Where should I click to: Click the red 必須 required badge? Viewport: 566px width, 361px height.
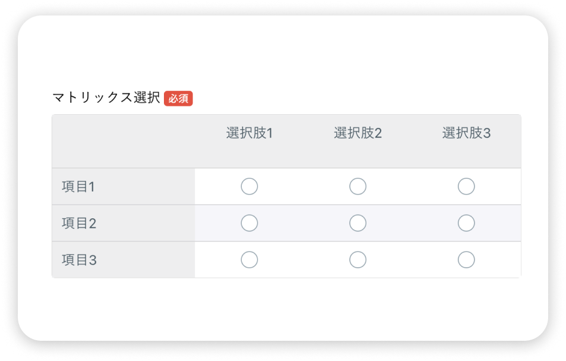click(178, 98)
